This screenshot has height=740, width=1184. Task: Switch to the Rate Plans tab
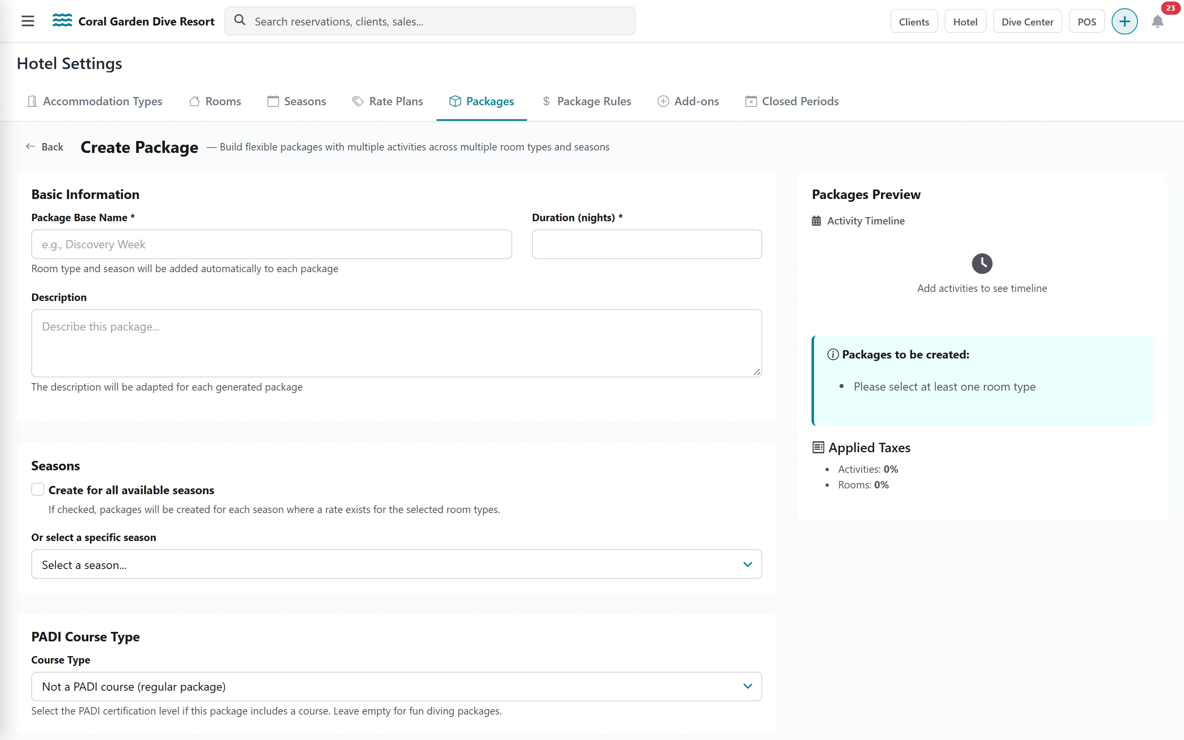(388, 101)
